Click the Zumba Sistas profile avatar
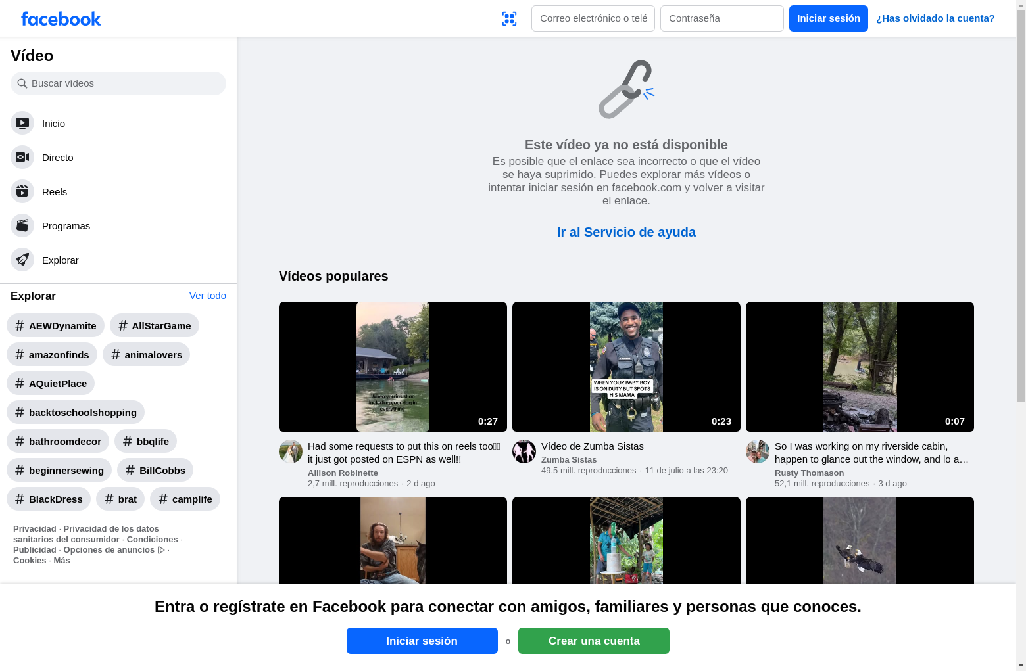 (524, 451)
